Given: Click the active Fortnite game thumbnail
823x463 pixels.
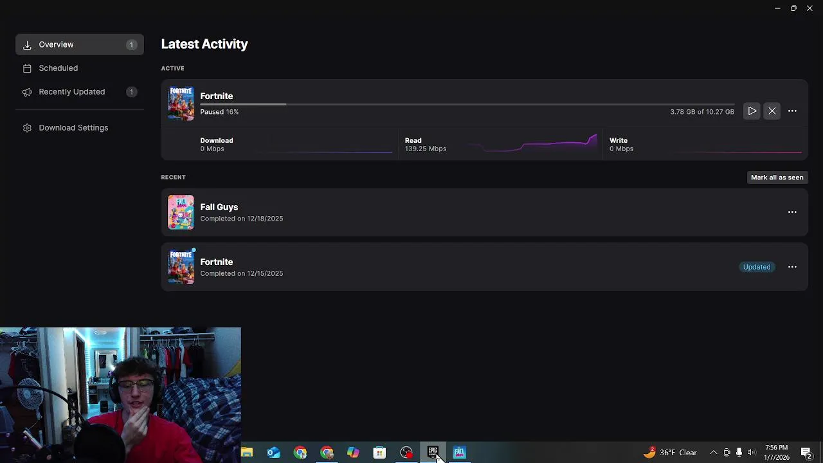Looking at the screenshot, I should (181, 104).
